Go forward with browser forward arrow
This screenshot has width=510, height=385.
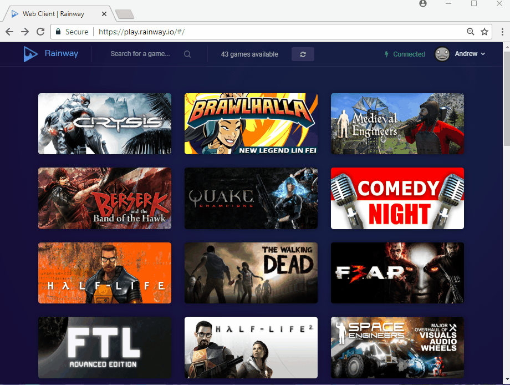[25, 32]
